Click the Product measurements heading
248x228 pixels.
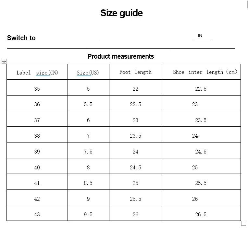click(x=121, y=56)
